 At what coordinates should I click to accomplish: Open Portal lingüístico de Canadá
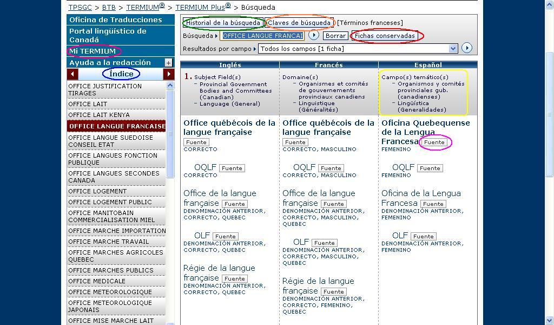point(121,35)
